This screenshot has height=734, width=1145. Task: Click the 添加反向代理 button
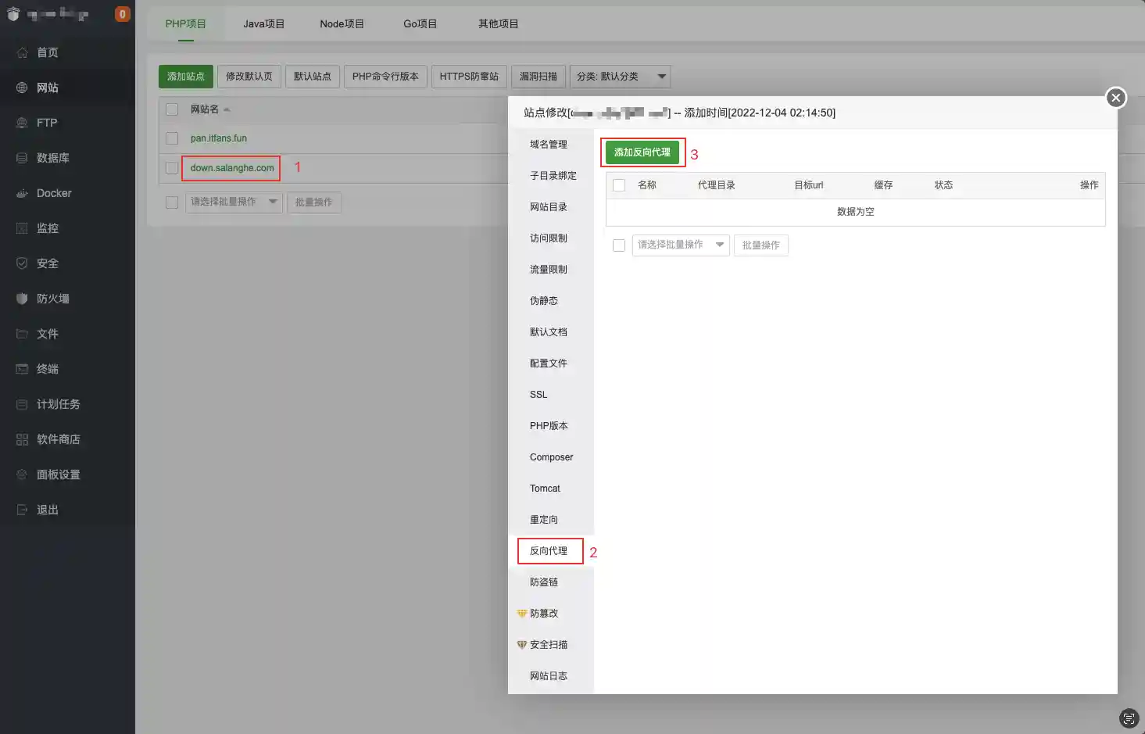coord(642,152)
